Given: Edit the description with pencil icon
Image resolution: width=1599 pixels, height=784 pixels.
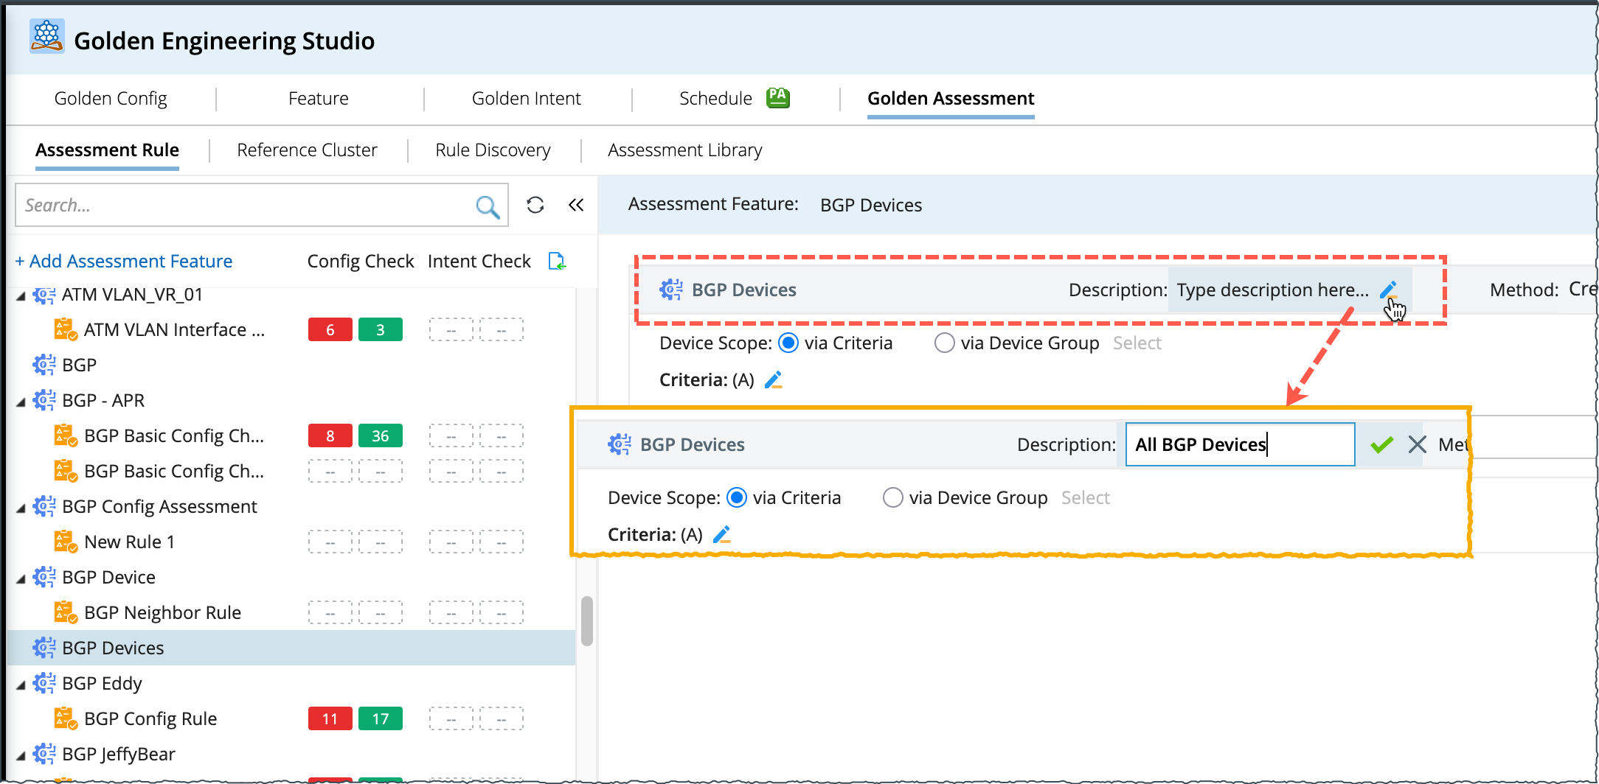Looking at the screenshot, I should (1388, 289).
